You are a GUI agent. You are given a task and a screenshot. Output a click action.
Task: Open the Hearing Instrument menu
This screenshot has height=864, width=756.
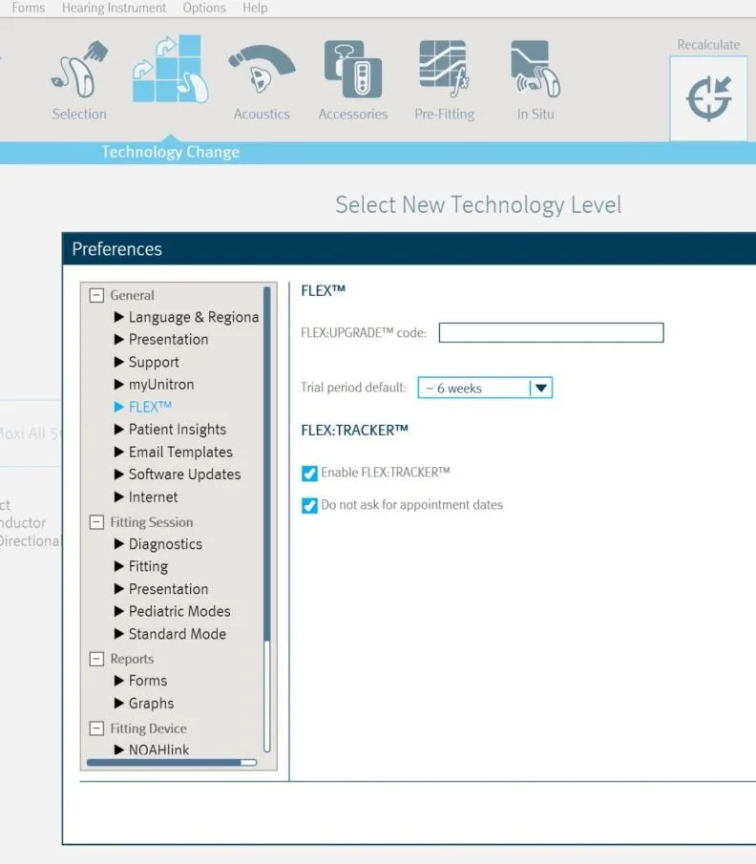pos(114,8)
